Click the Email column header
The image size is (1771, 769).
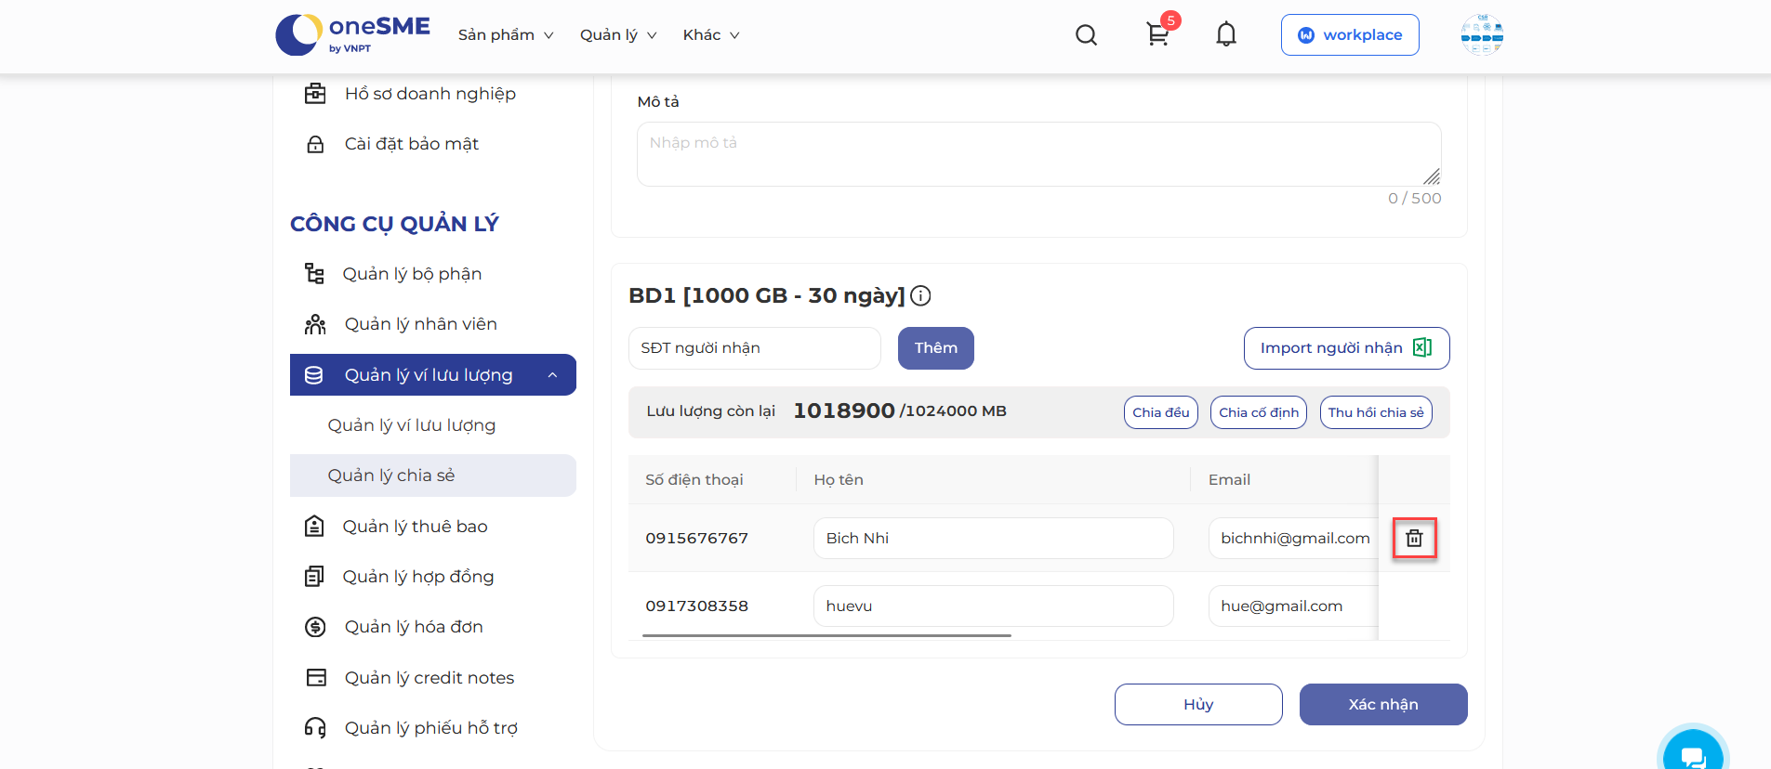pos(1229,480)
